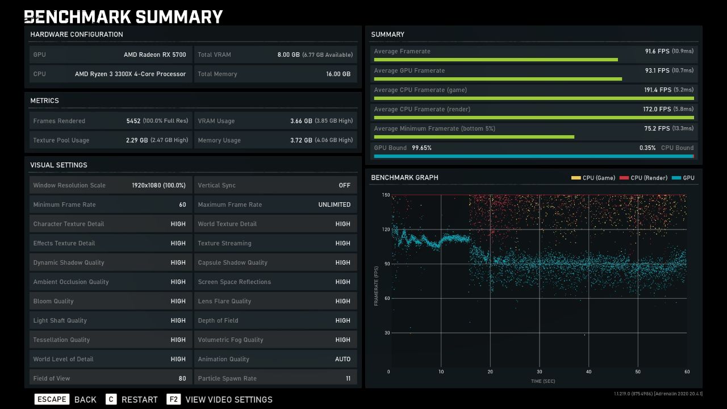Select the HARDWARE CONFIGURATION panel header
This screenshot has width=727, height=409.
[77, 35]
